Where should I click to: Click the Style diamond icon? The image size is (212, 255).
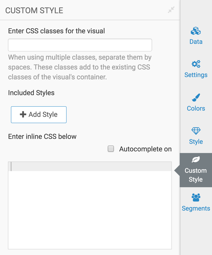point(196,131)
